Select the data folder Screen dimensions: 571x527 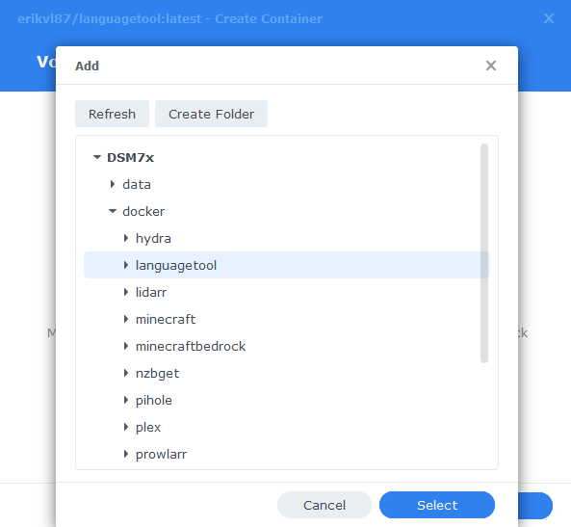pos(137,184)
